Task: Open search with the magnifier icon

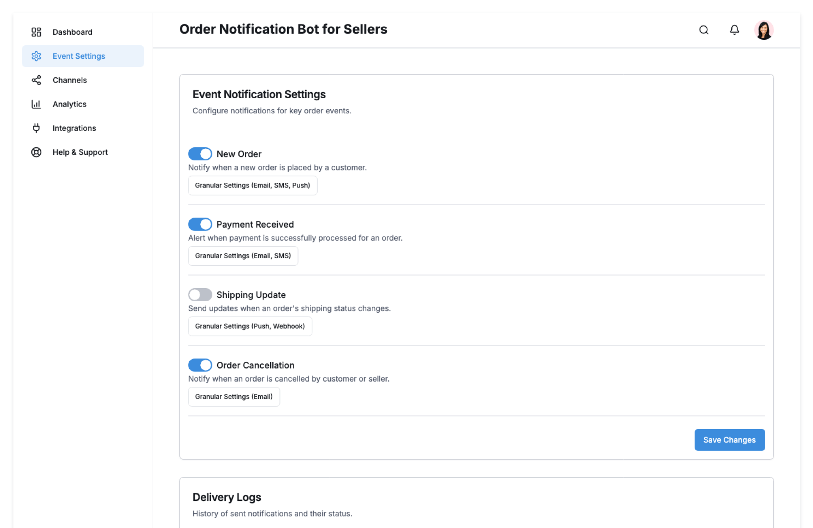Action: click(x=704, y=30)
